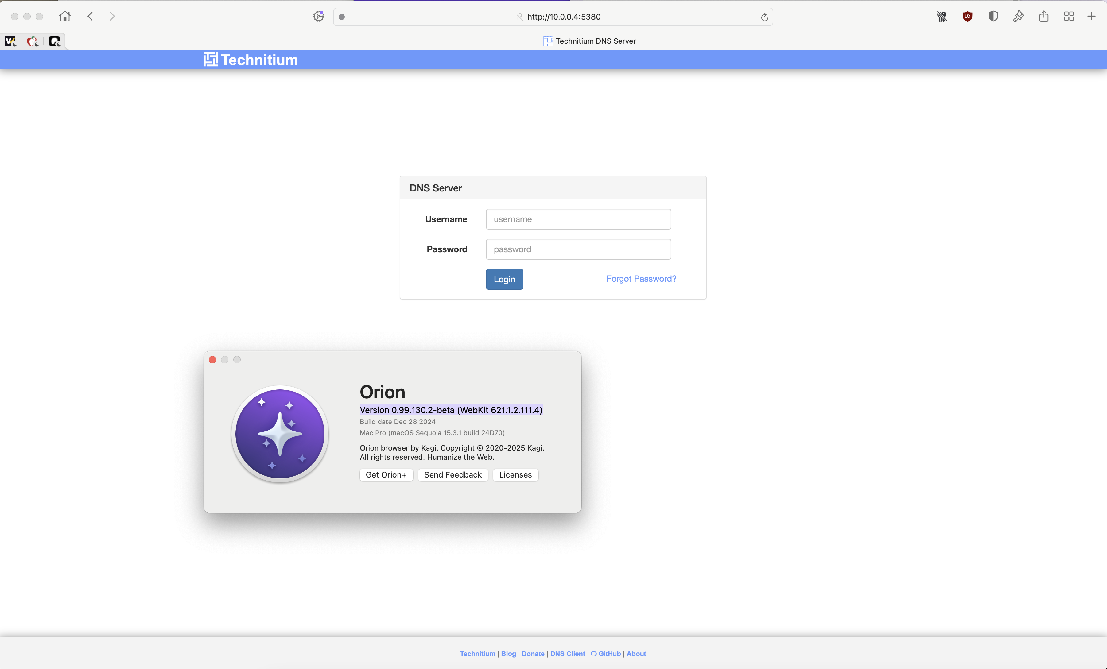The image size is (1107, 669).
Task: Switch to the first pinned 'W' tab
Action: point(11,41)
